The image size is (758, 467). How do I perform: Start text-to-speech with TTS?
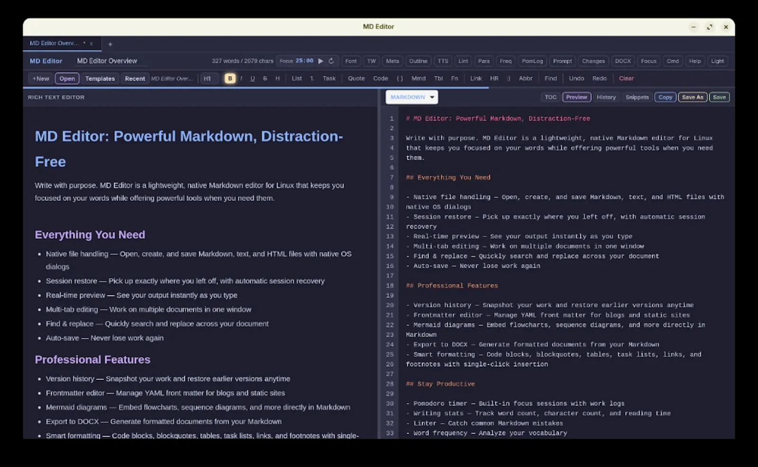pos(443,61)
